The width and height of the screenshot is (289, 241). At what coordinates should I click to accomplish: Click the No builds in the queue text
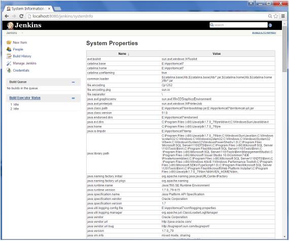pos(22,88)
